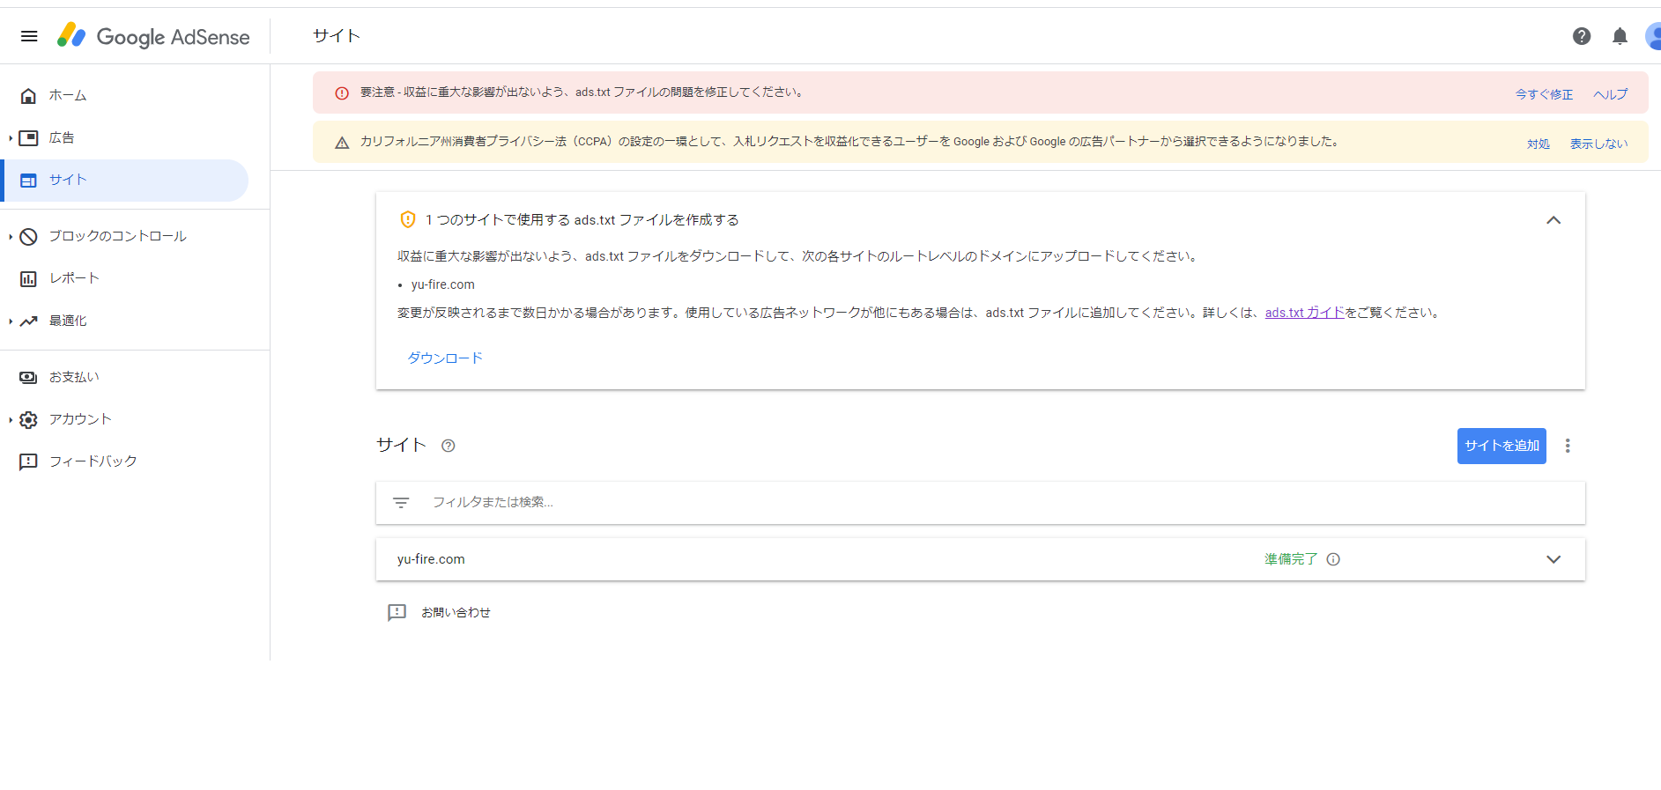The image size is (1661, 790).
Task: Open the notifications bell
Action: coord(1620,36)
